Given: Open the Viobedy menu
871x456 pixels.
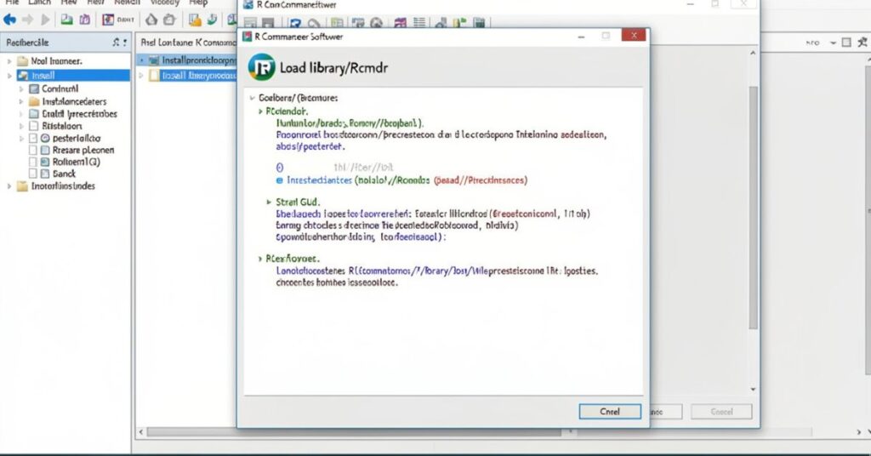Looking at the screenshot, I should click(165, 3).
